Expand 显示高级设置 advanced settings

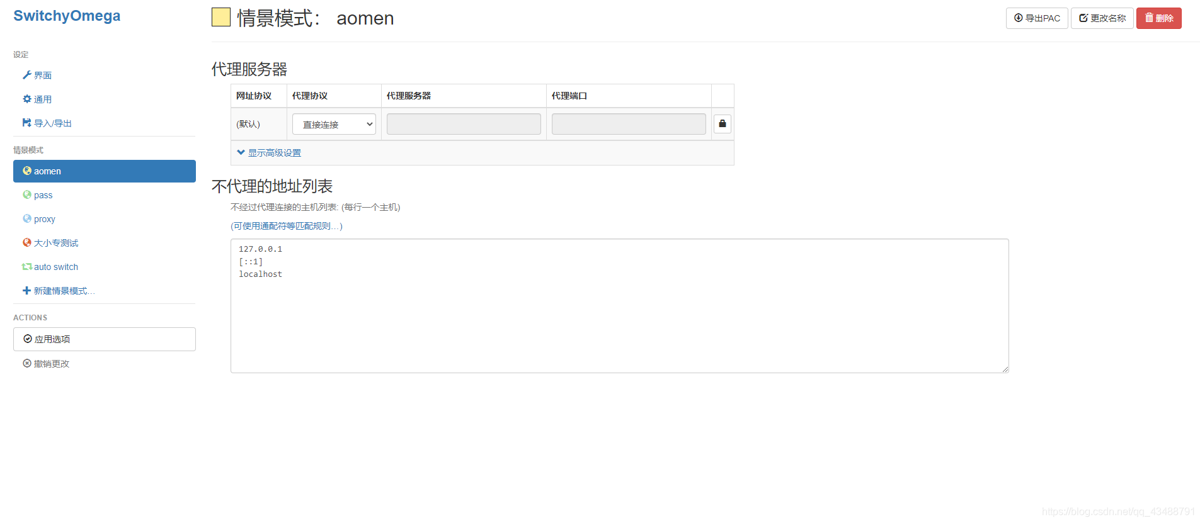(269, 153)
